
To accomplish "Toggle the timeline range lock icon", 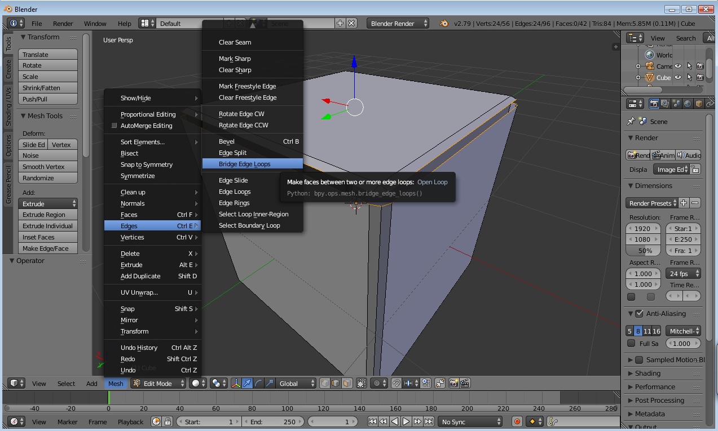I will point(168,421).
